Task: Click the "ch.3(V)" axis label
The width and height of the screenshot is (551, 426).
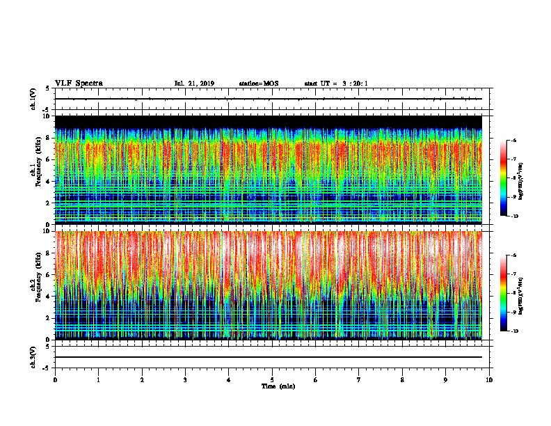Action: pos(33,357)
